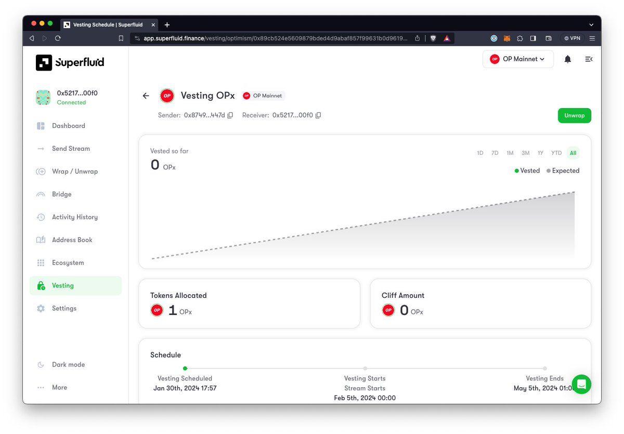624x434 pixels.
Task: Select the 7D chart range
Action: [x=495, y=153]
